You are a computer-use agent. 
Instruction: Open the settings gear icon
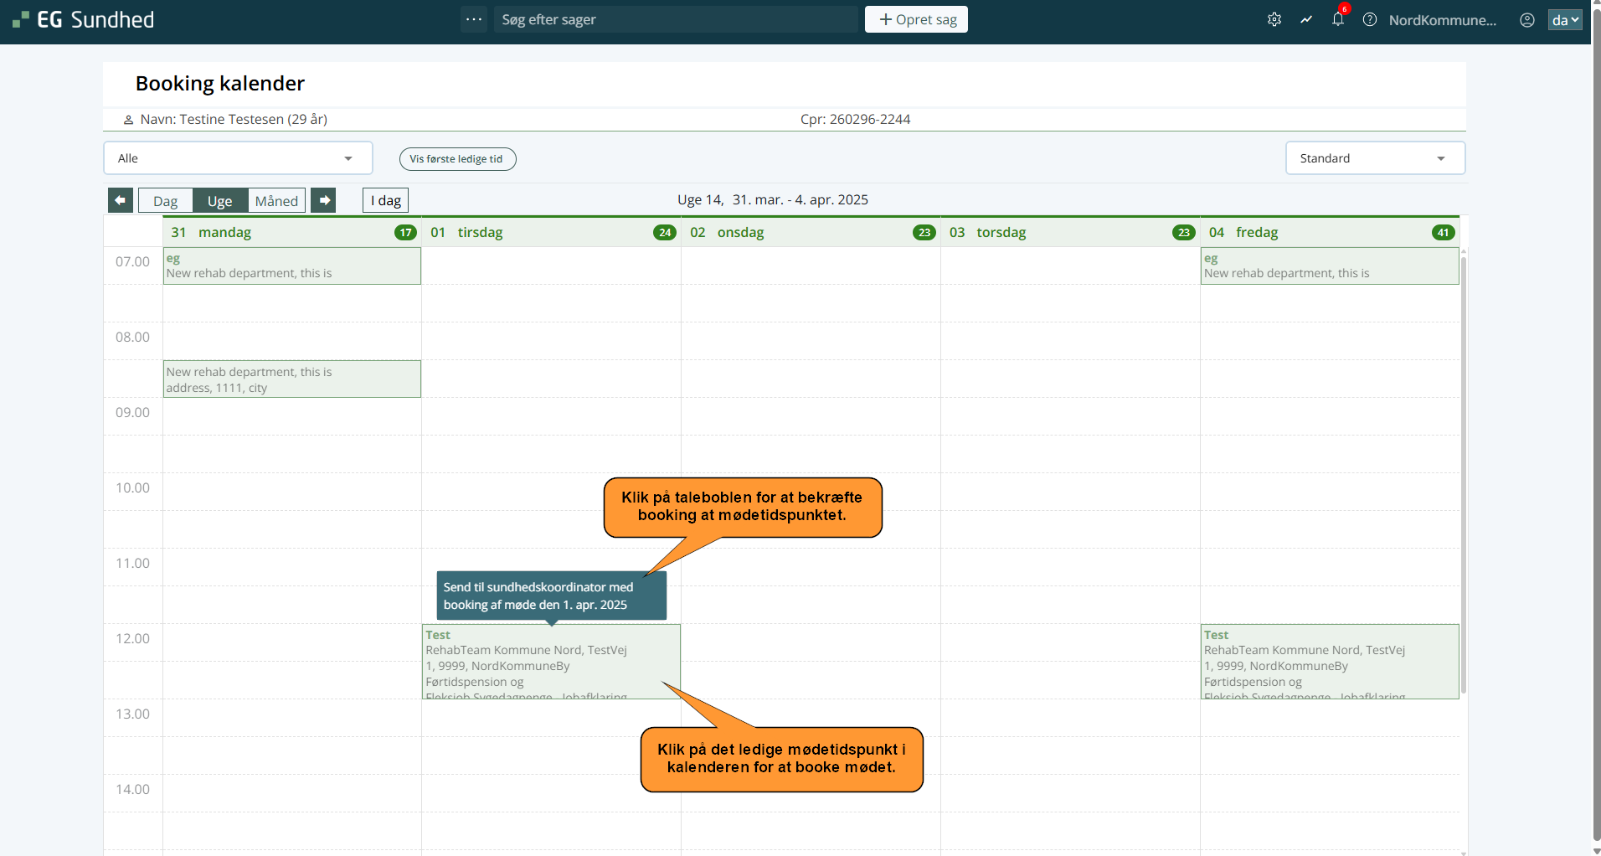(x=1274, y=19)
